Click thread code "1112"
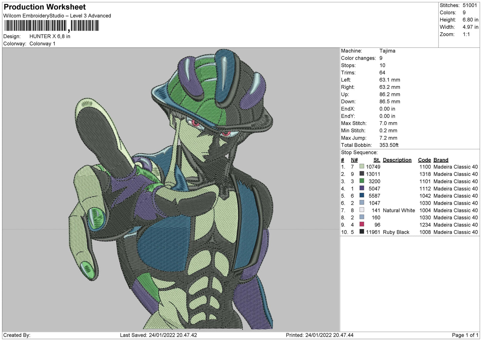 [x=425, y=189]
